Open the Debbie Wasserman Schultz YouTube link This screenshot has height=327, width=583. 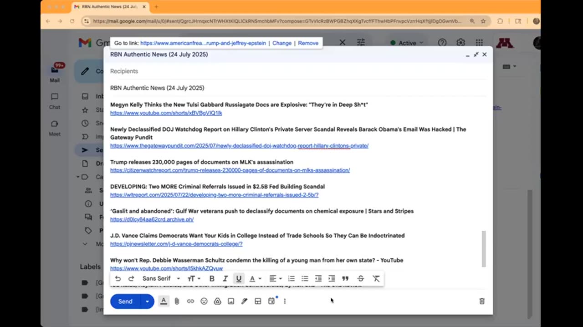click(x=166, y=268)
